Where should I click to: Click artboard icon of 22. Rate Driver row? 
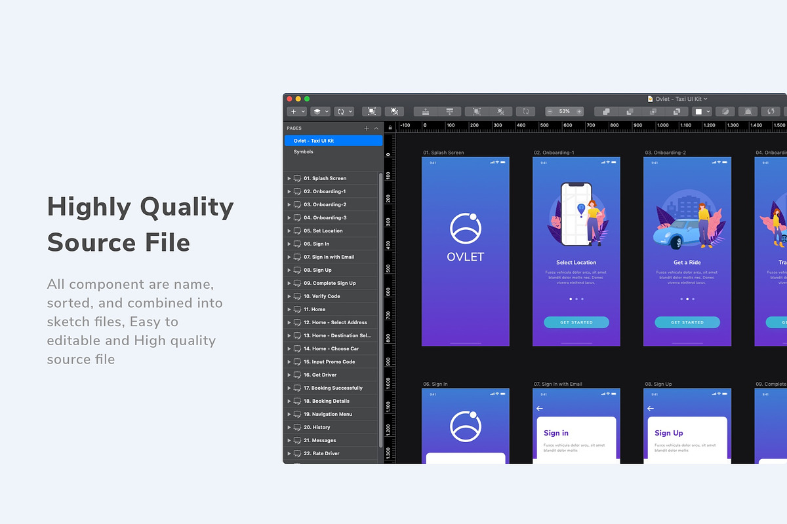coord(297,453)
